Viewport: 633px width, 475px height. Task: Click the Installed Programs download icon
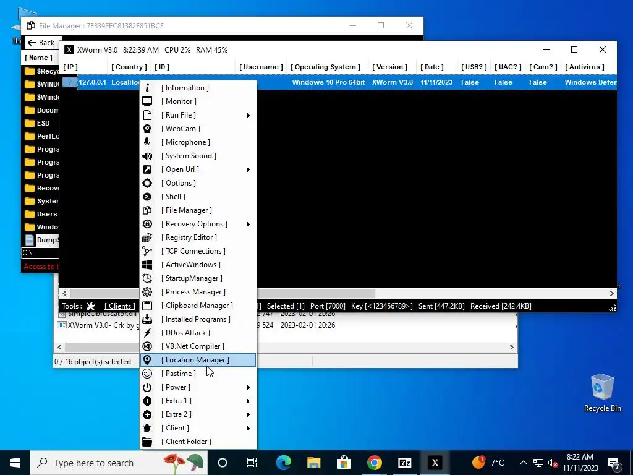pyautogui.click(x=147, y=319)
